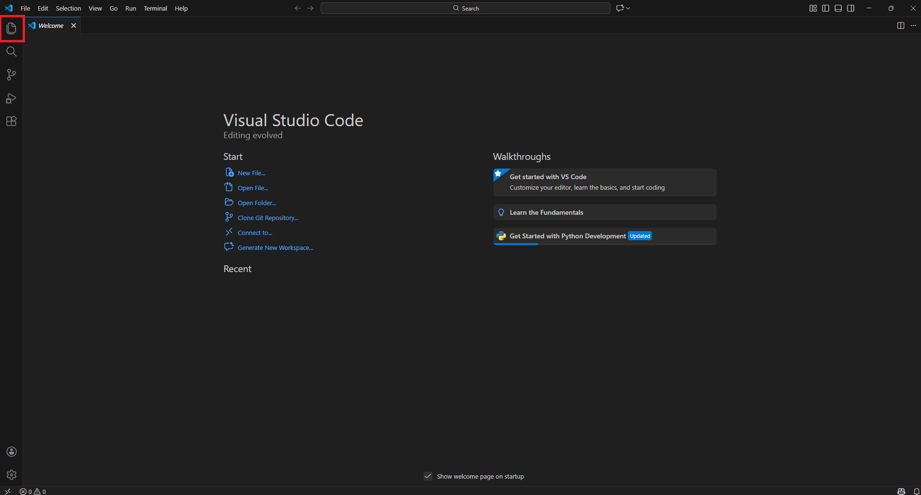Click Clone Git Repository... link
Image resolution: width=921 pixels, height=495 pixels.
click(268, 218)
